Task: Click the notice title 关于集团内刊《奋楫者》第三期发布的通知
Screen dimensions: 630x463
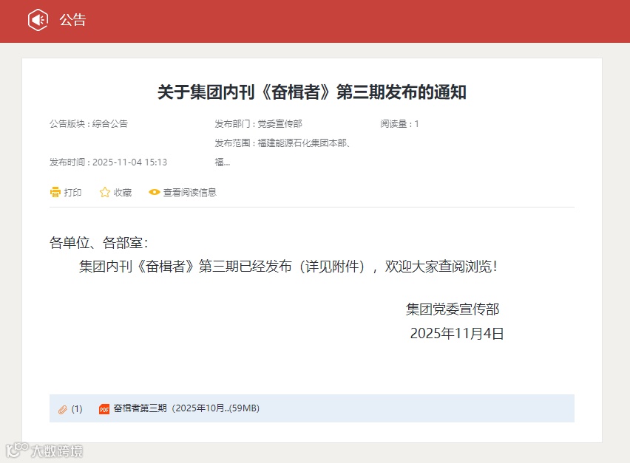Action: point(315,92)
